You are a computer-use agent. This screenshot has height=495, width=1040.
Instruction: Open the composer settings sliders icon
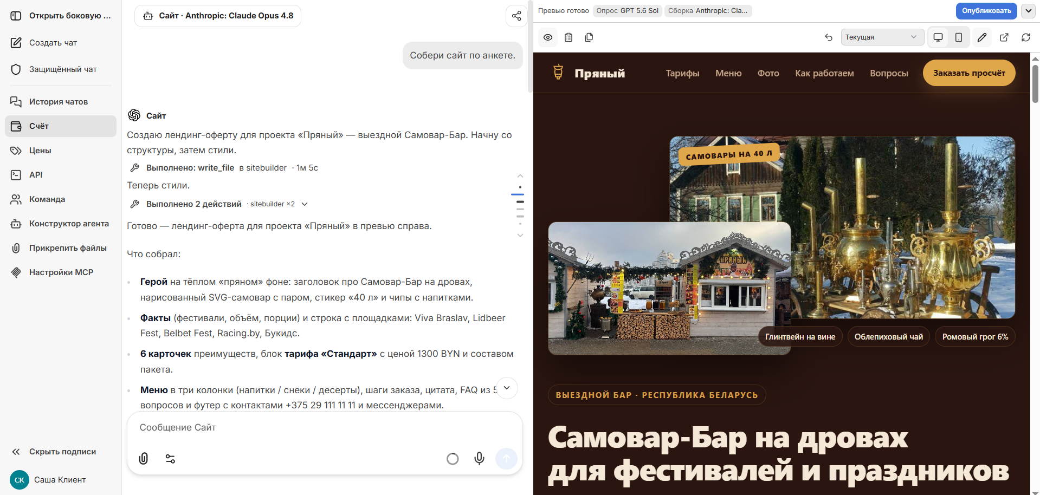[x=170, y=459]
